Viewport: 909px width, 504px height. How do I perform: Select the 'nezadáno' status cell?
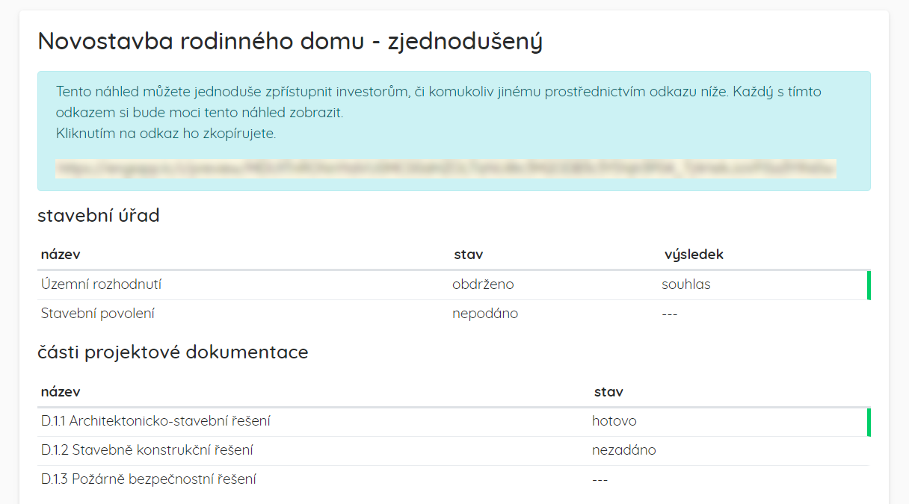(x=624, y=450)
